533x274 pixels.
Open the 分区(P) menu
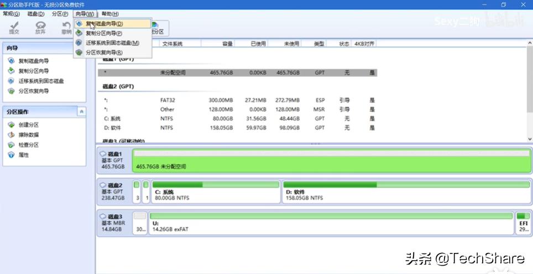coord(60,14)
